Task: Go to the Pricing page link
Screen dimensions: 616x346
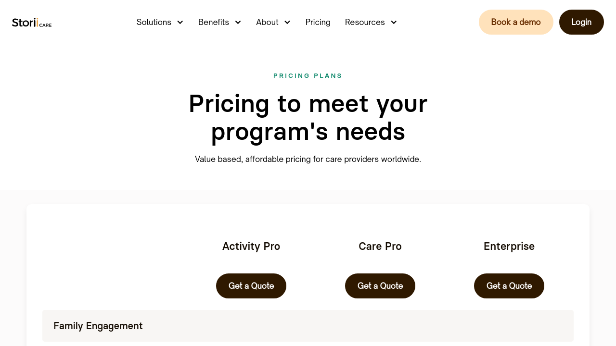Action: [x=318, y=22]
